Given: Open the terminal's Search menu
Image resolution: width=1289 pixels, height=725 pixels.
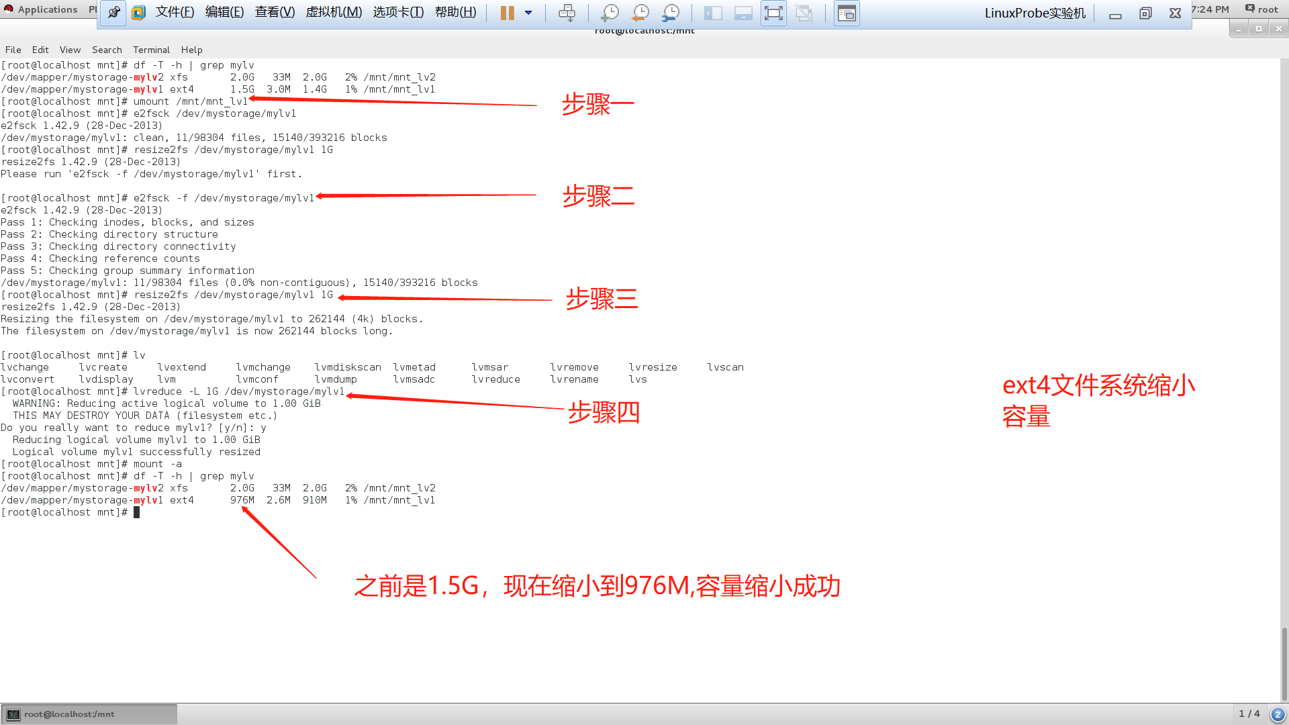Looking at the screenshot, I should 107,50.
